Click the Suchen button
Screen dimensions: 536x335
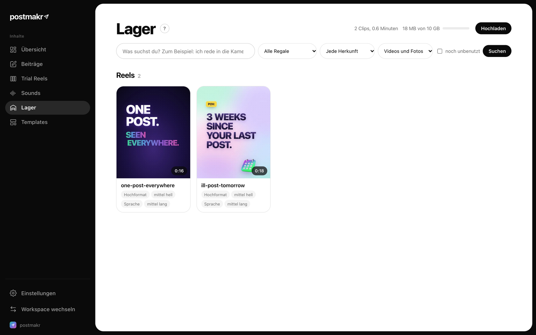[497, 51]
